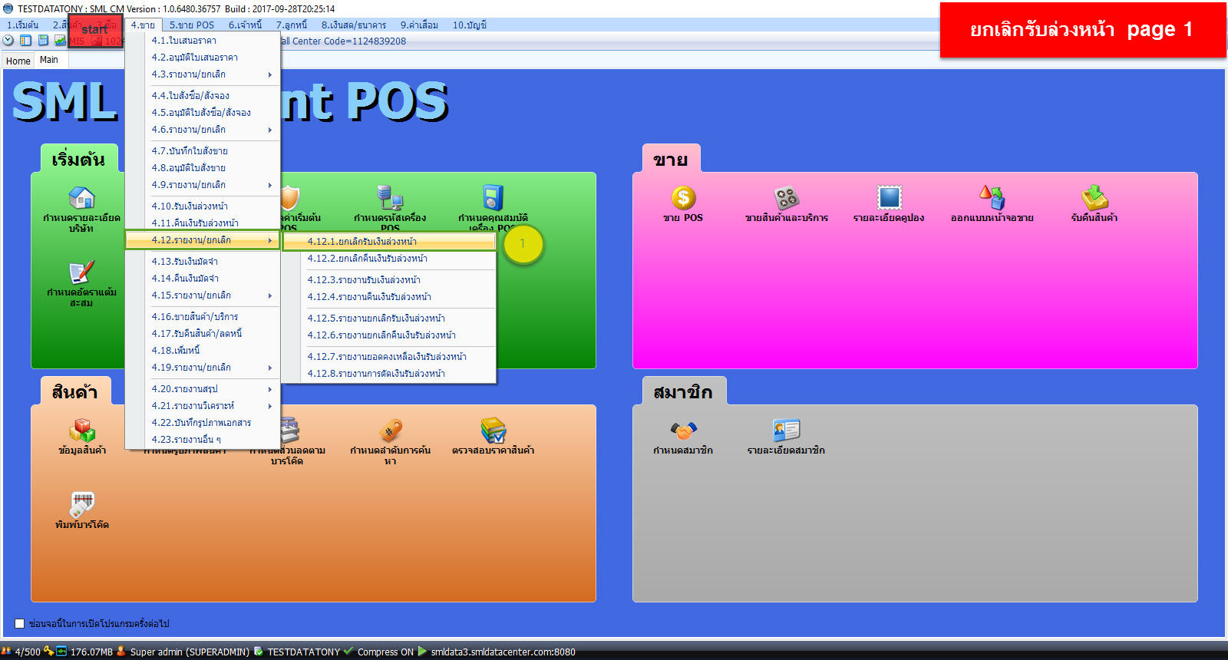This screenshot has height=660, width=1228.
Task: Expand the 4.15.รายงาน/ยกเลิก submenu
Action: pos(202,295)
